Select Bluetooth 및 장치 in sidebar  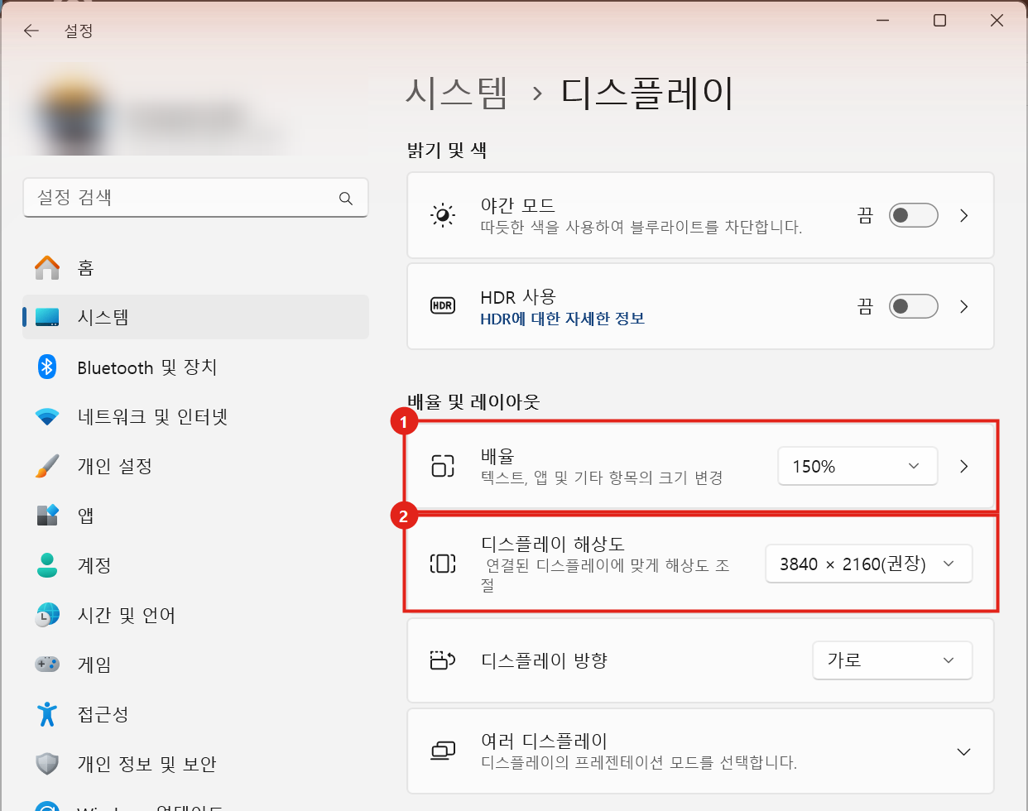click(x=195, y=367)
